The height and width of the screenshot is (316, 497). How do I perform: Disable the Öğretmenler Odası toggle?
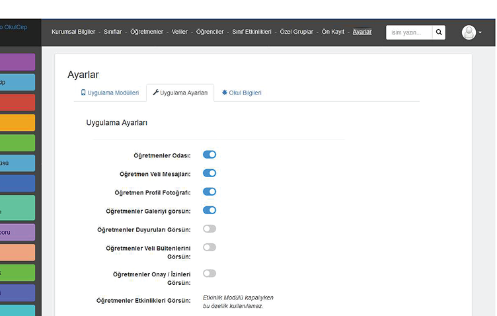tap(210, 154)
